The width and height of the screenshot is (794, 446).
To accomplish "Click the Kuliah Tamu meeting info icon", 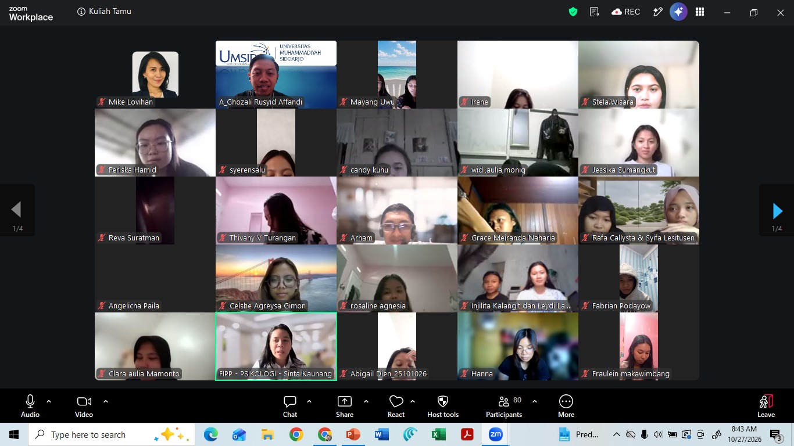I will [x=81, y=12].
